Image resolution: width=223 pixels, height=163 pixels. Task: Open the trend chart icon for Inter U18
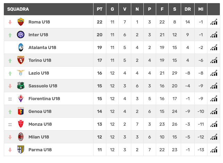tap(214, 35)
